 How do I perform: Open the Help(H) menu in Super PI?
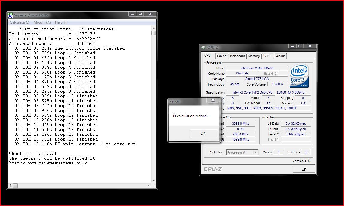61,22
